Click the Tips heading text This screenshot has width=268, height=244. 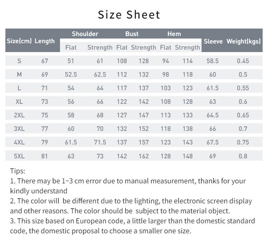click(x=18, y=171)
